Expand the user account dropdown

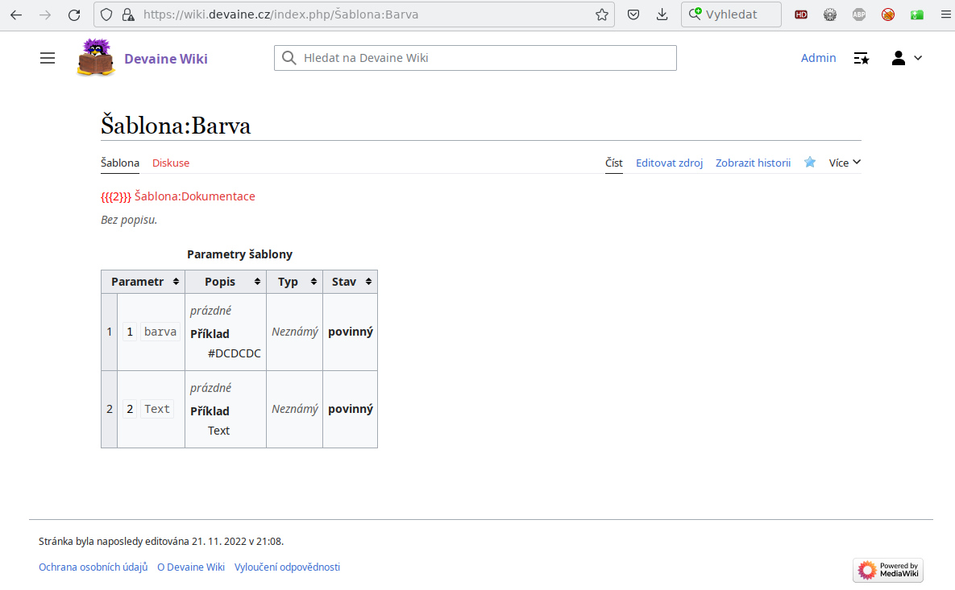[907, 58]
